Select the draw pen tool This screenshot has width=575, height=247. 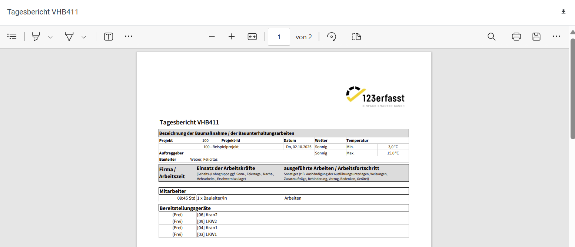[x=69, y=37]
